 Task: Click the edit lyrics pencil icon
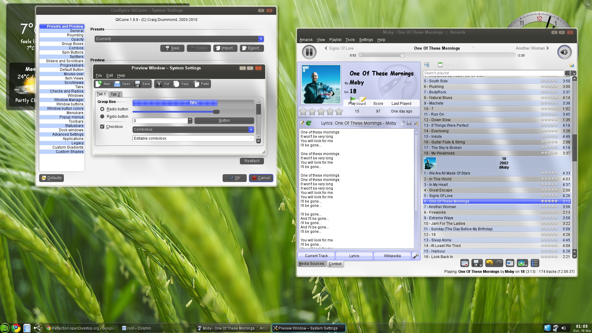click(x=302, y=123)
